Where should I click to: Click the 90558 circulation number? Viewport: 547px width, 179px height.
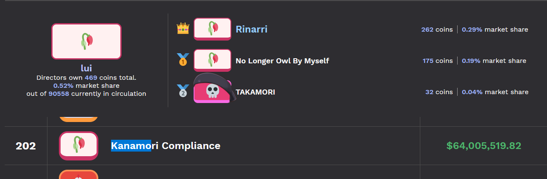click(59, 94)
